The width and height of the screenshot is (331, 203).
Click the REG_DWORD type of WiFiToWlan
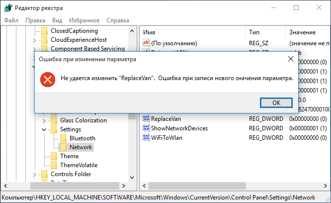(266, 138)
